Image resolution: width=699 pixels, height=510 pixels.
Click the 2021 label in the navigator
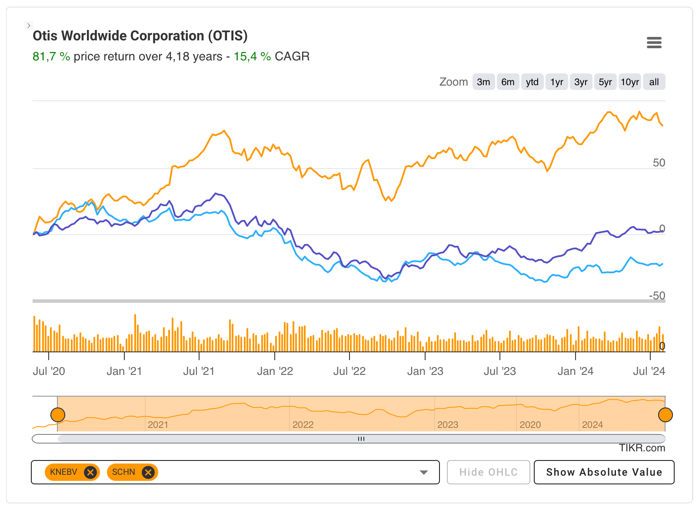pyautogui.click(x=158, y=424)
